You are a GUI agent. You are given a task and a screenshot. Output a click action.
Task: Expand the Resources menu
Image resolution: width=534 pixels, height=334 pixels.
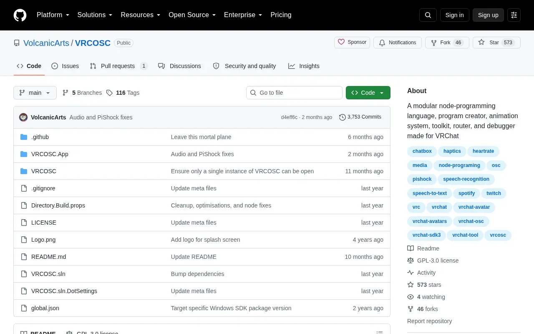[x=141, y=15]
